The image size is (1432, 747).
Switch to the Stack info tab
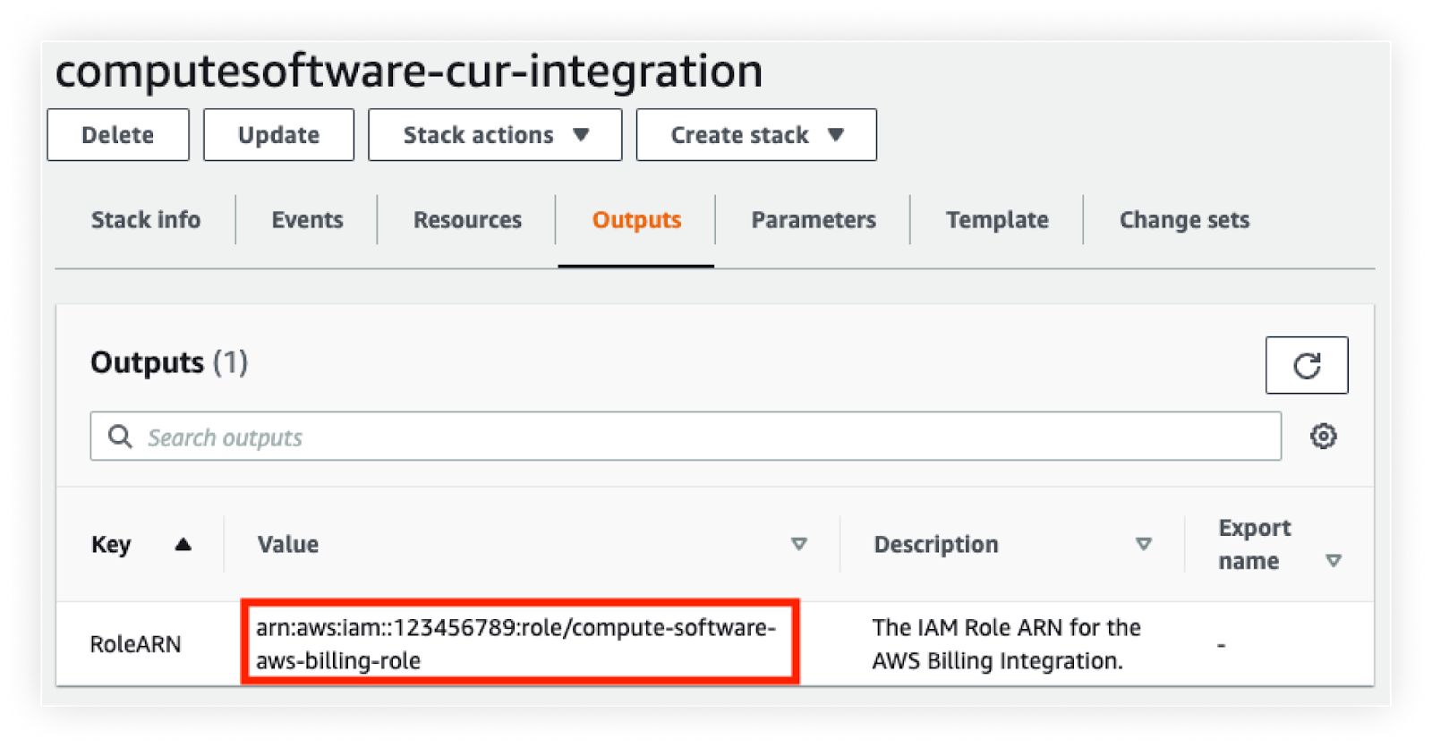pos(146,220)
